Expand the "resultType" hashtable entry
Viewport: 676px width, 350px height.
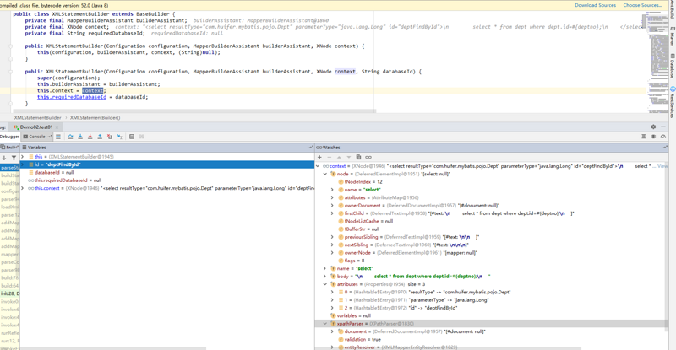[x=332, y=292]
